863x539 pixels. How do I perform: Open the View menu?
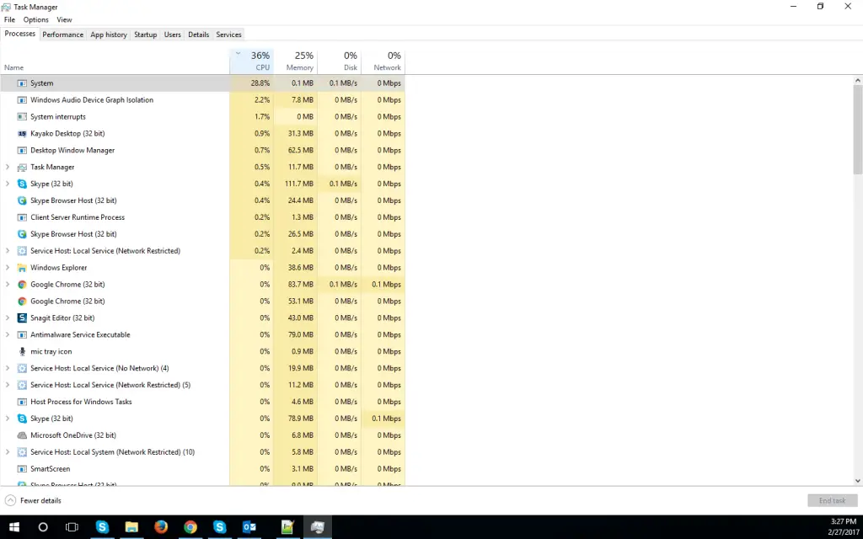point(64,19)
